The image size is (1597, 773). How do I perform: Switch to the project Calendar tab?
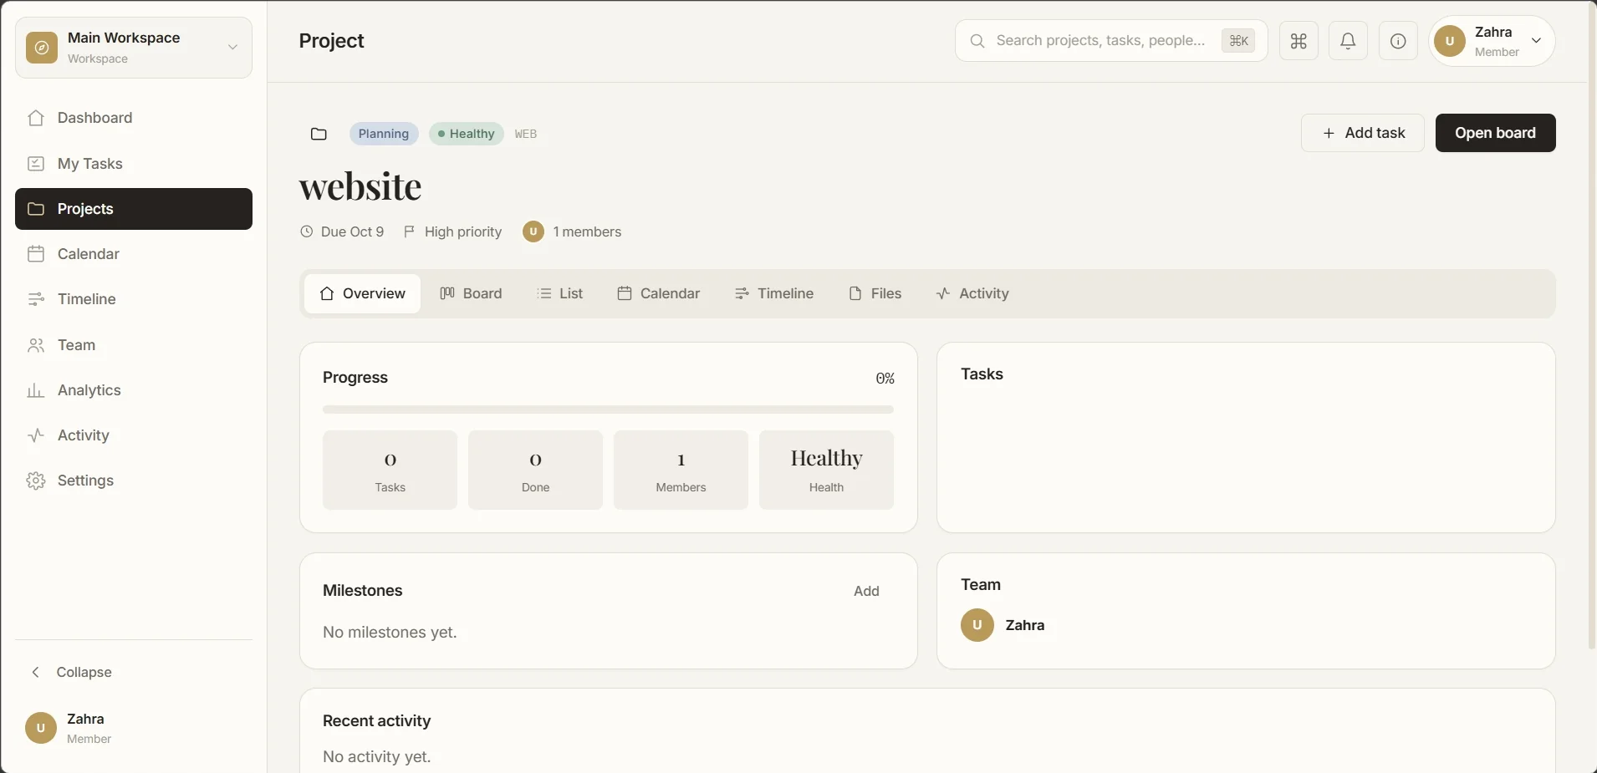pyautogui.click(x=659, y=293)
